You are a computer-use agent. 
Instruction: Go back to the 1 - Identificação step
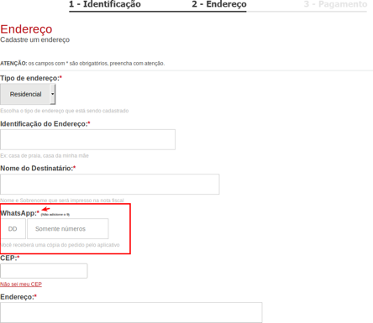click(x=105, y=4)
